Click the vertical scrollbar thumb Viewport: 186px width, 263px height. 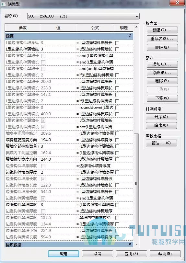click(136, 184)
